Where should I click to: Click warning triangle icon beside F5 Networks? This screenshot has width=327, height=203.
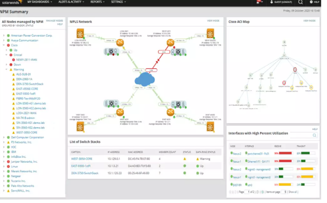pos(9,142)
